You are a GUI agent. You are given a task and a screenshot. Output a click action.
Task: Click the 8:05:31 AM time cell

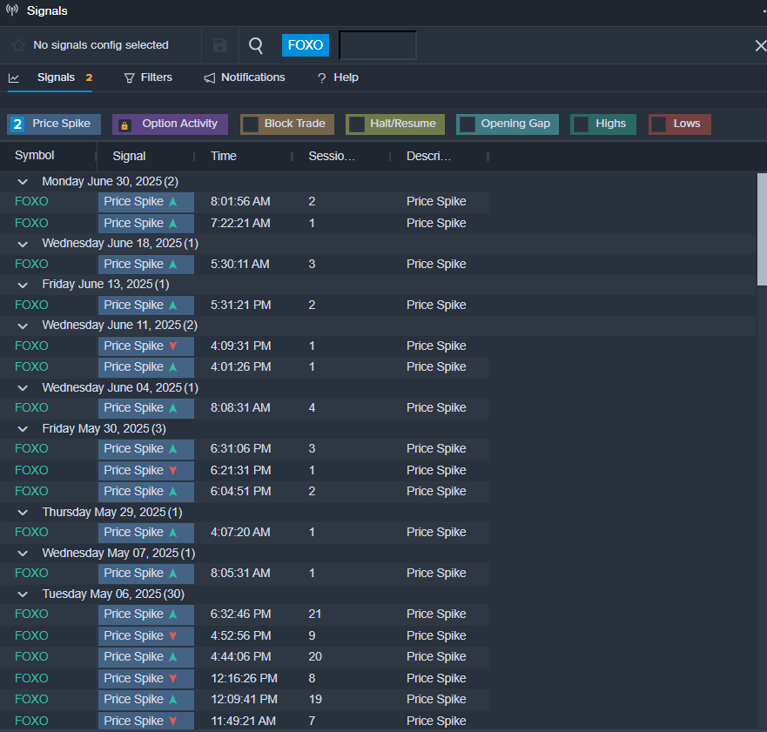click(x=240, y=573)
